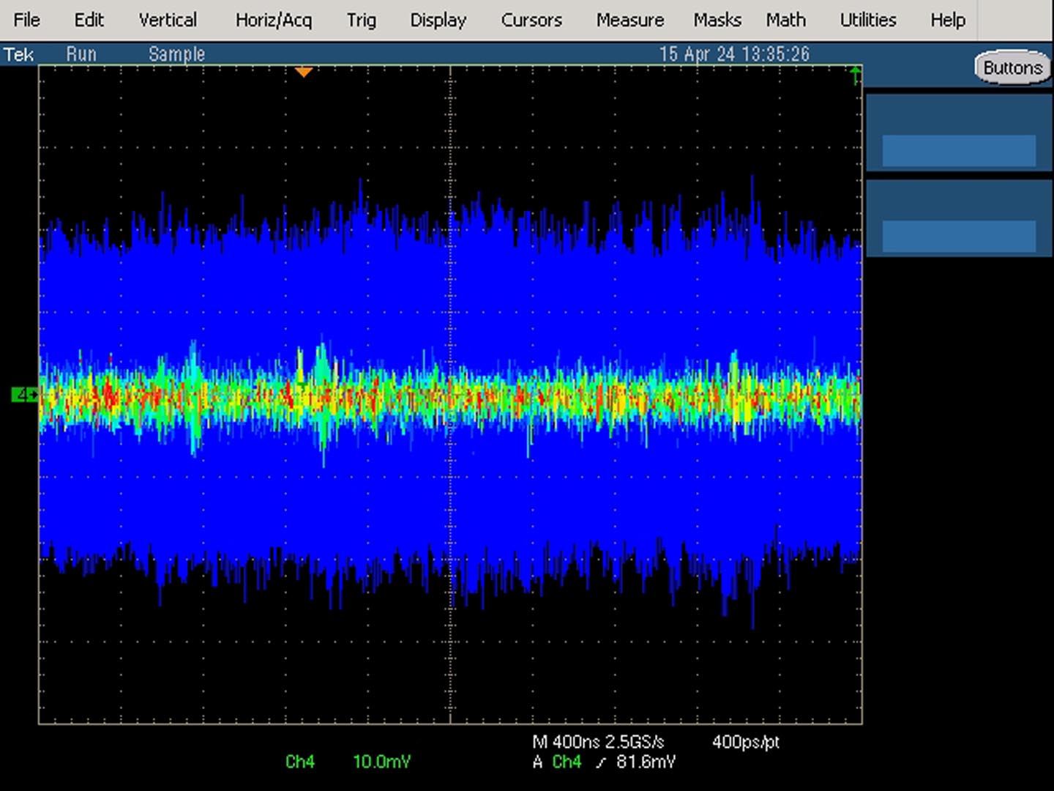Click the Ch4 10.0mV scale readout

tap(348, 762)
